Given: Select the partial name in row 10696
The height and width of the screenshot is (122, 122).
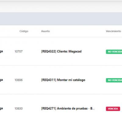Looking at the screenshot, I should coord(1,80).
